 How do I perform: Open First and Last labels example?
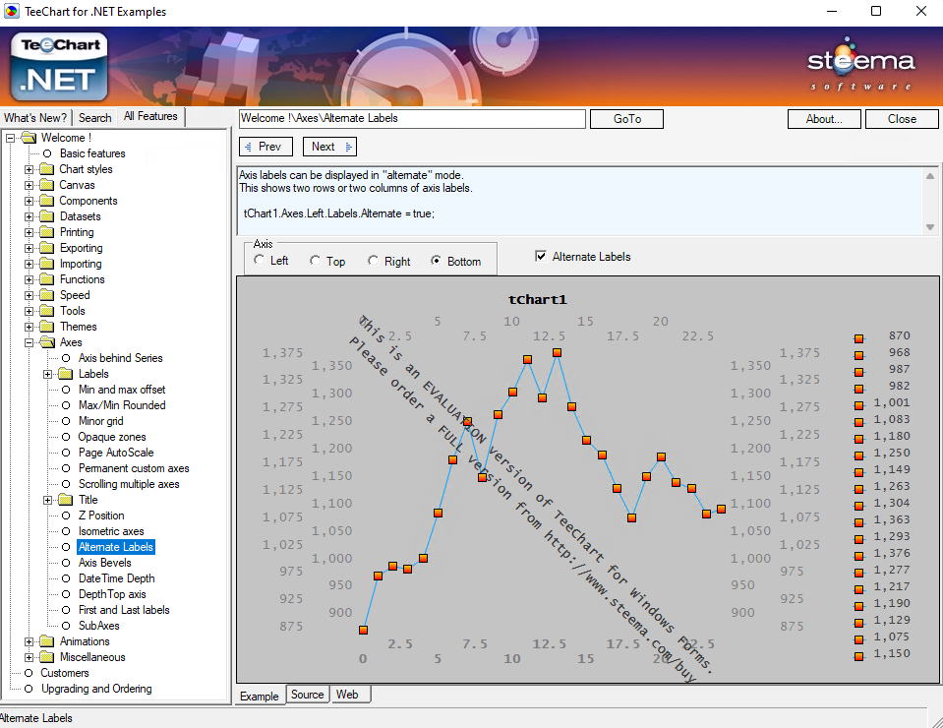click(x=124, y=610)
